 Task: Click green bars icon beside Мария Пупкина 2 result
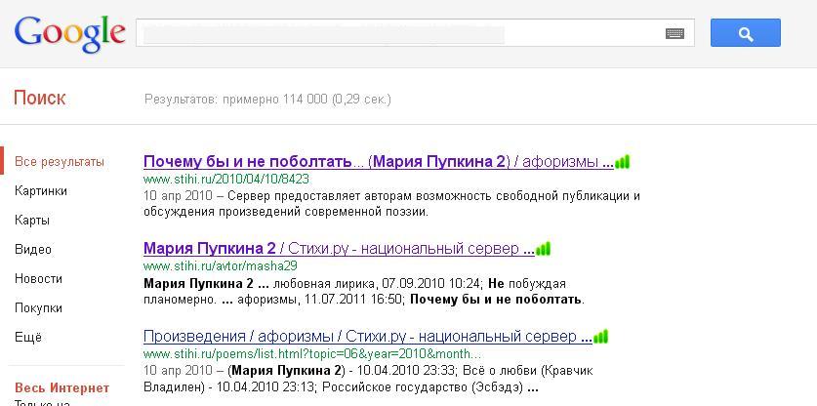pos(544,250)
